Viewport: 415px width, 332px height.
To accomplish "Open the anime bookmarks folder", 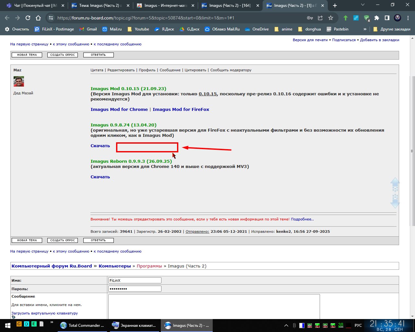I will 283,29.
